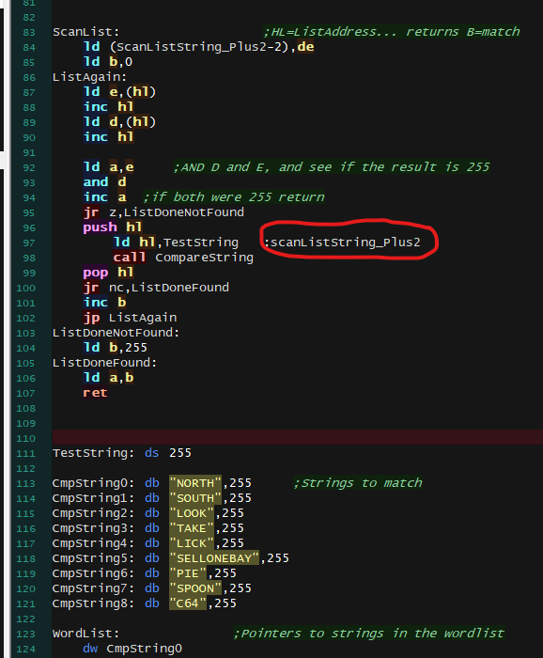Click the 'ld d,(hl)' instruction
The height and width of the screenshot is (658, 543).
pos(119,122)
